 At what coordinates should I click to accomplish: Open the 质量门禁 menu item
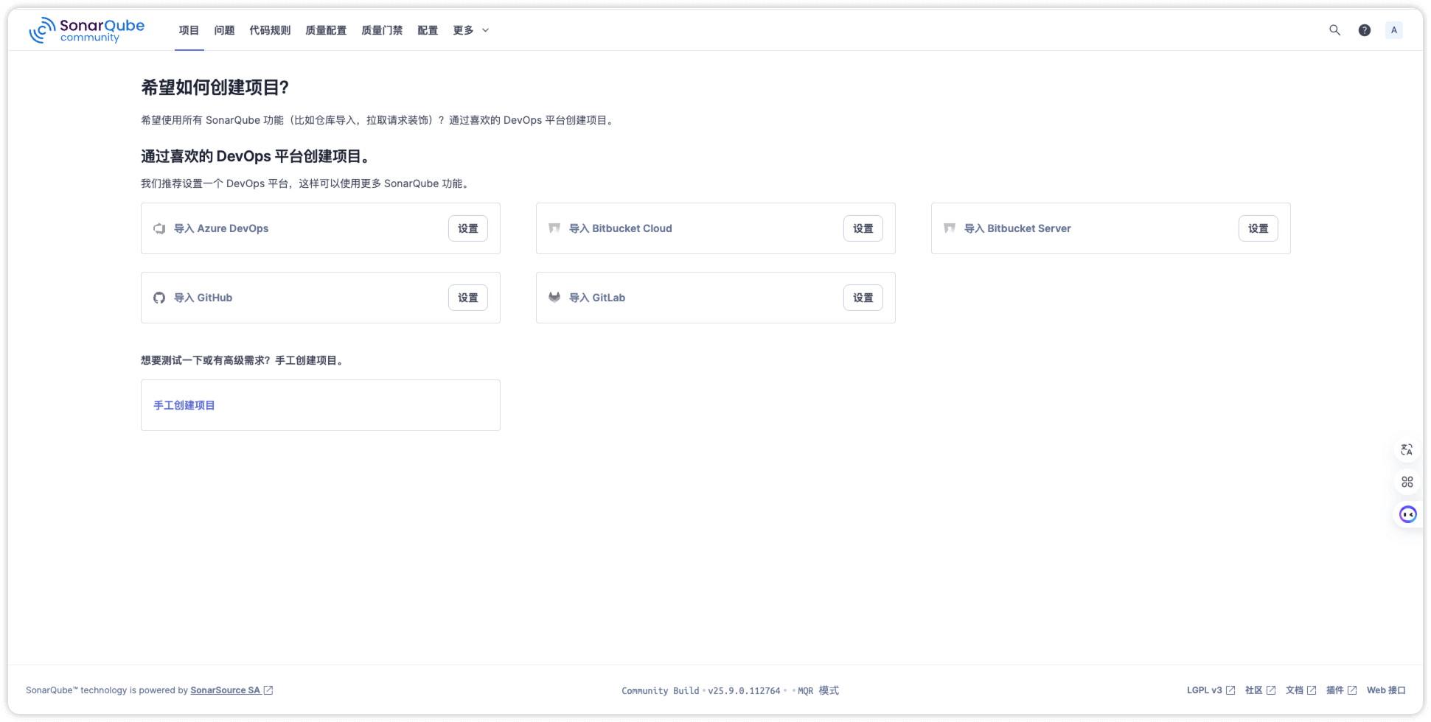pyautogui.click(x=382, y=30)
